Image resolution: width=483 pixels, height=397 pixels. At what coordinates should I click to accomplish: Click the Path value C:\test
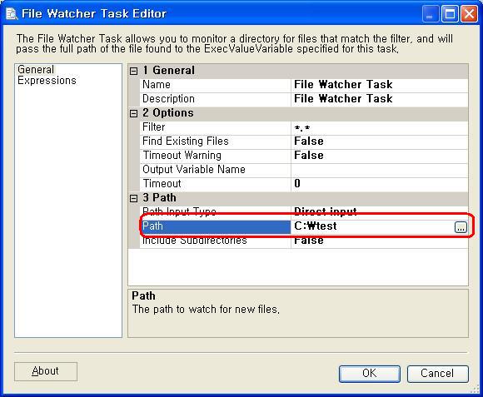[x=372, y=226]
